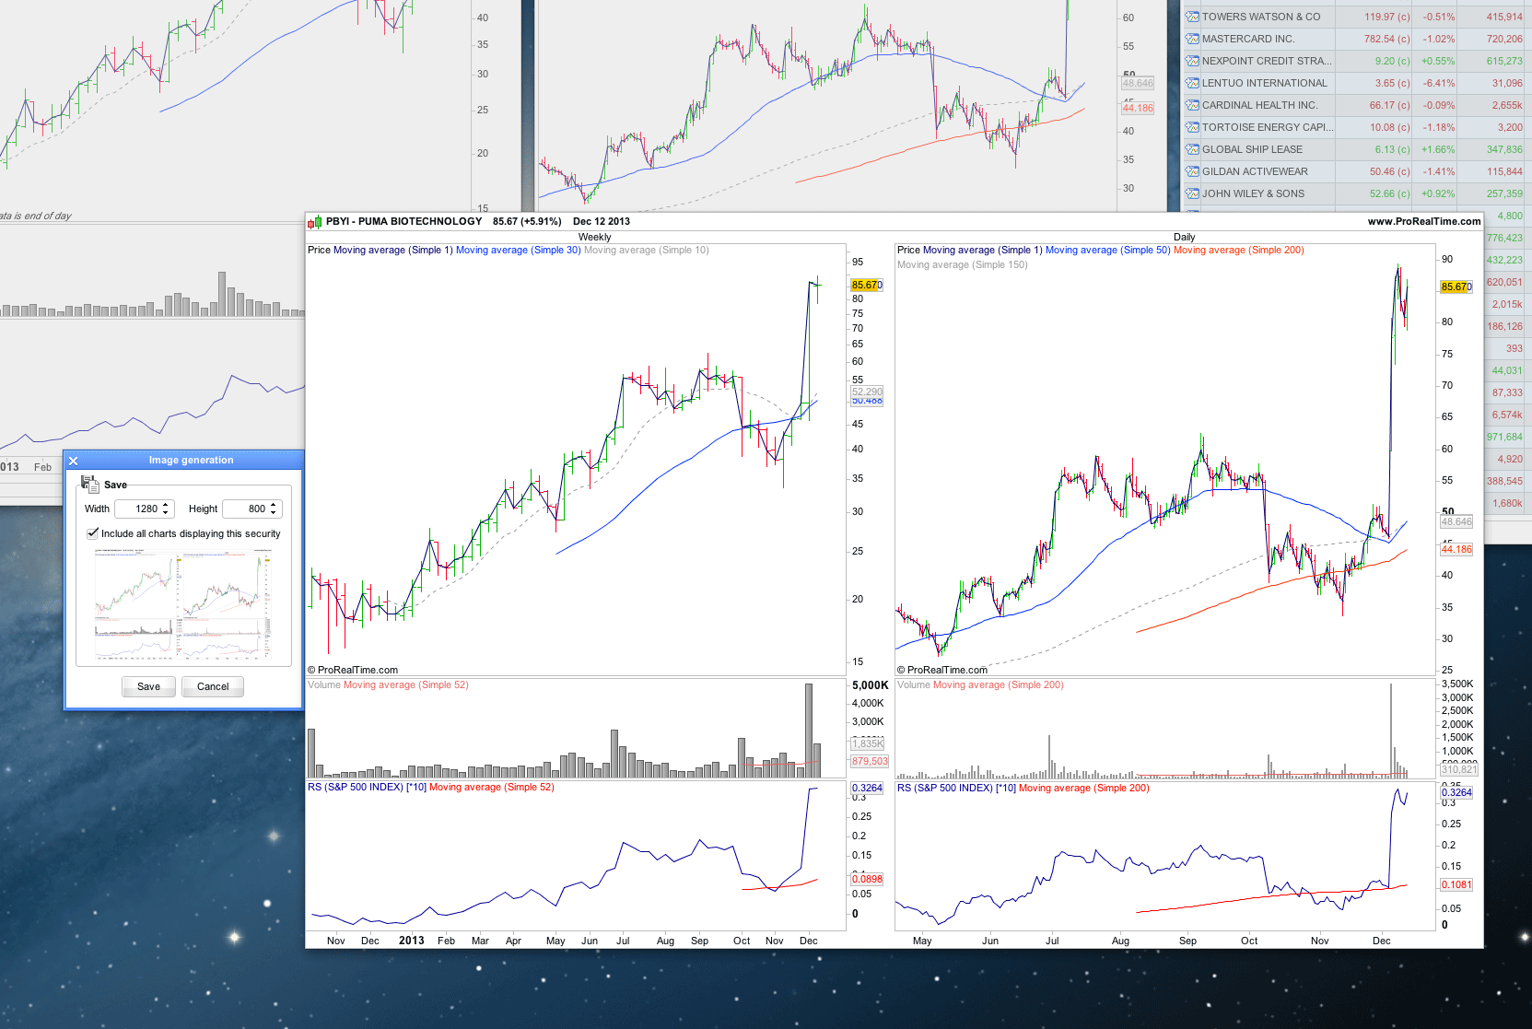Select MASTERCARD INC. row name
1532x1029 pixels.
click(x=1248, y=39)
